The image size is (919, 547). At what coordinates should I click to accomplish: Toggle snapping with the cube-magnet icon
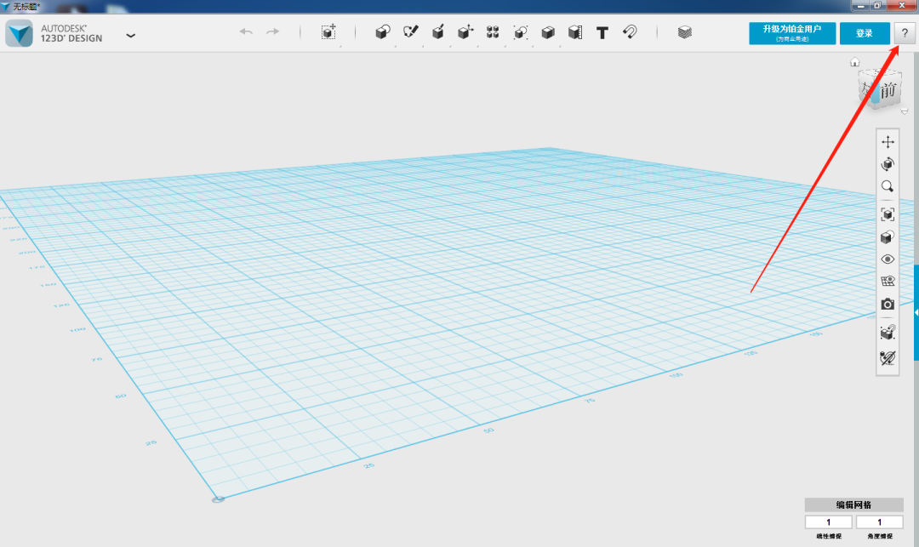[x=888, y=333]
